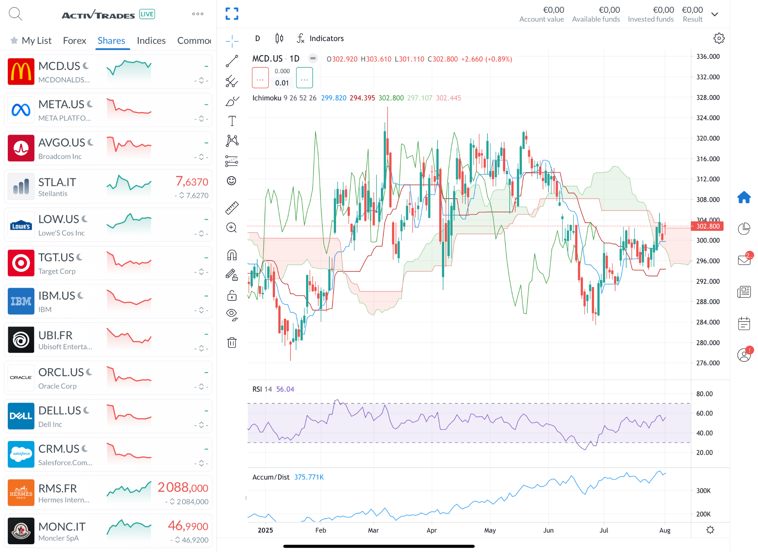Edit the 0.01 order quantity field
758x552 pixels.
(282, 83)
